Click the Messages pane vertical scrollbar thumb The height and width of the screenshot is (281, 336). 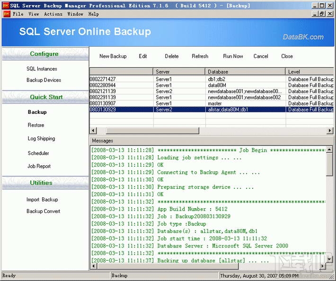(x=329, y=164)
